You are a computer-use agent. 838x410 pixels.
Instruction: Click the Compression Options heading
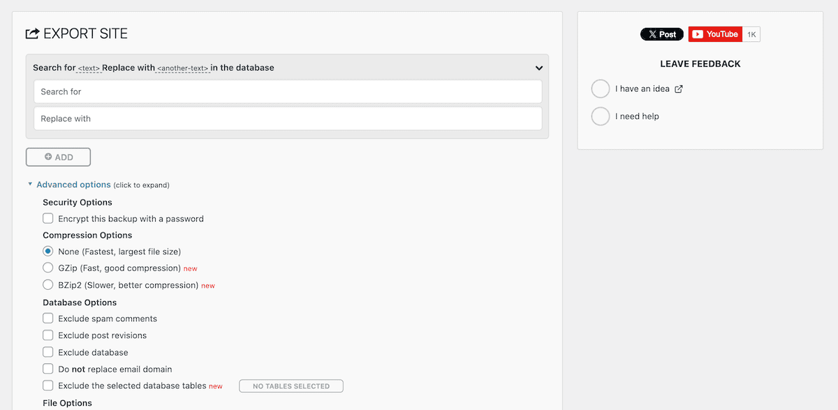(x=87, y=235)
